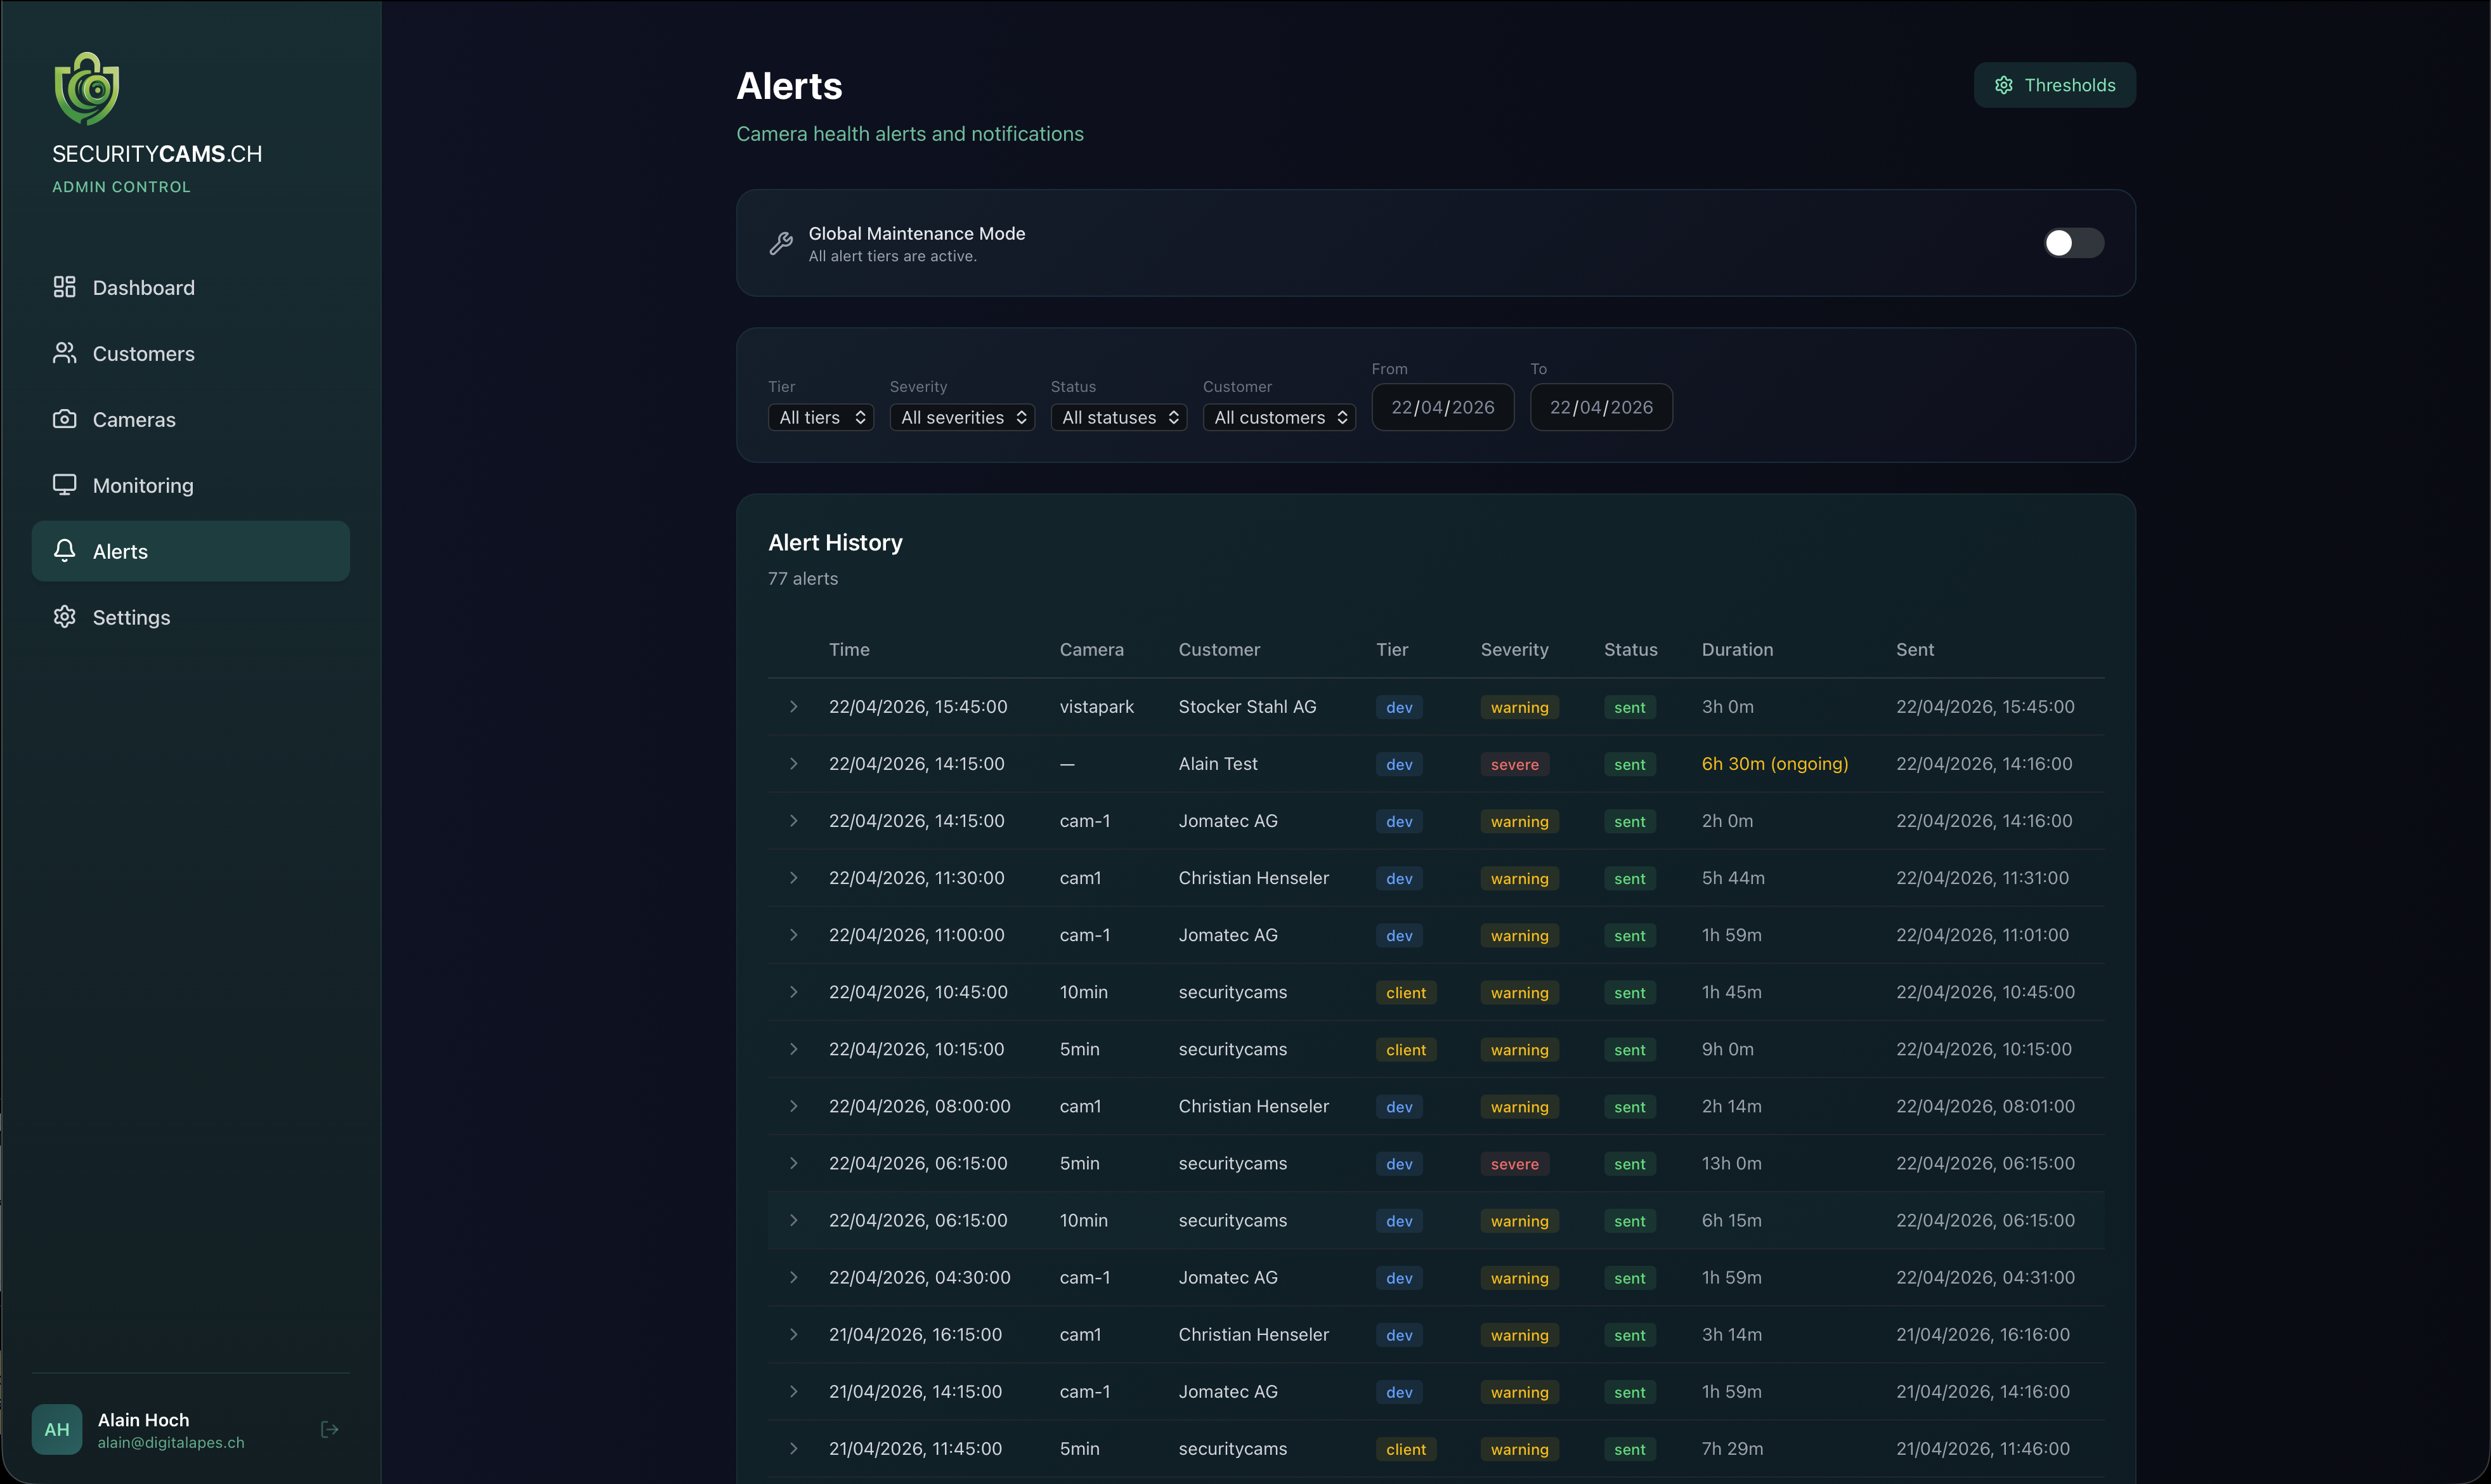The height and width of the screenshot is (1484, 2491).
Task: Open Settings via the gear icon
Action: pos(64,617)
